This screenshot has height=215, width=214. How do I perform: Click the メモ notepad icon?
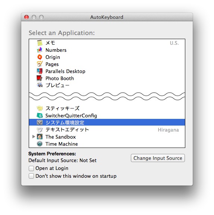tap(40, 43)
